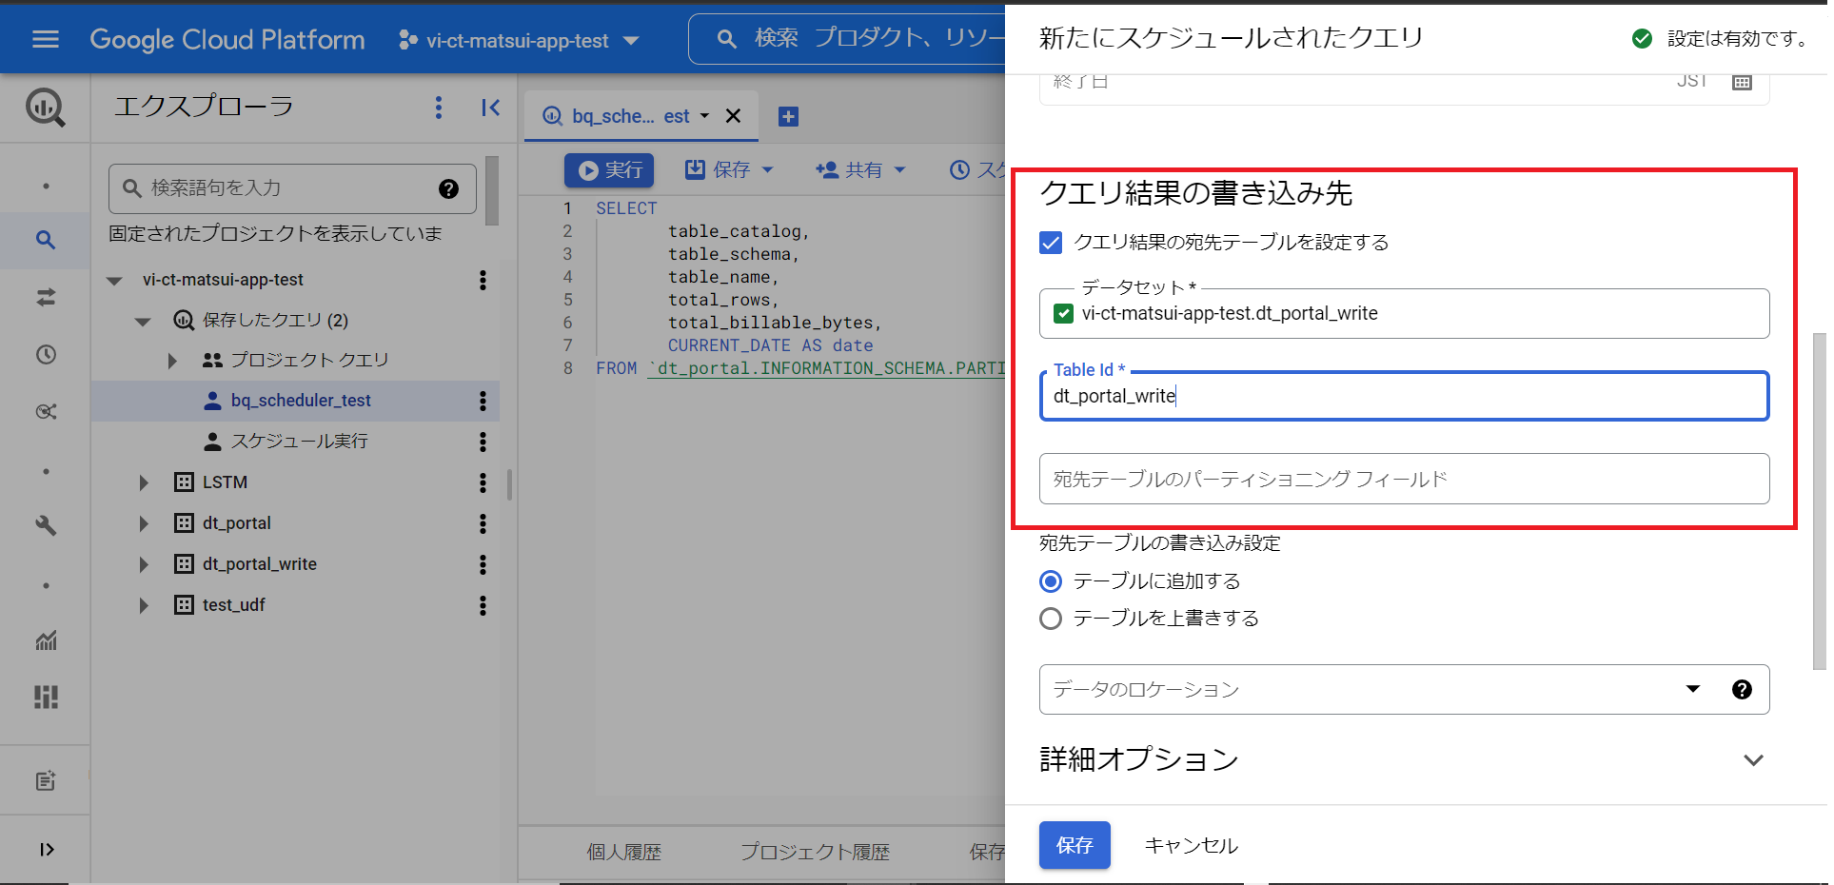Open the hamburger navigation menu

pyautogui.click(x=45, y=39)
